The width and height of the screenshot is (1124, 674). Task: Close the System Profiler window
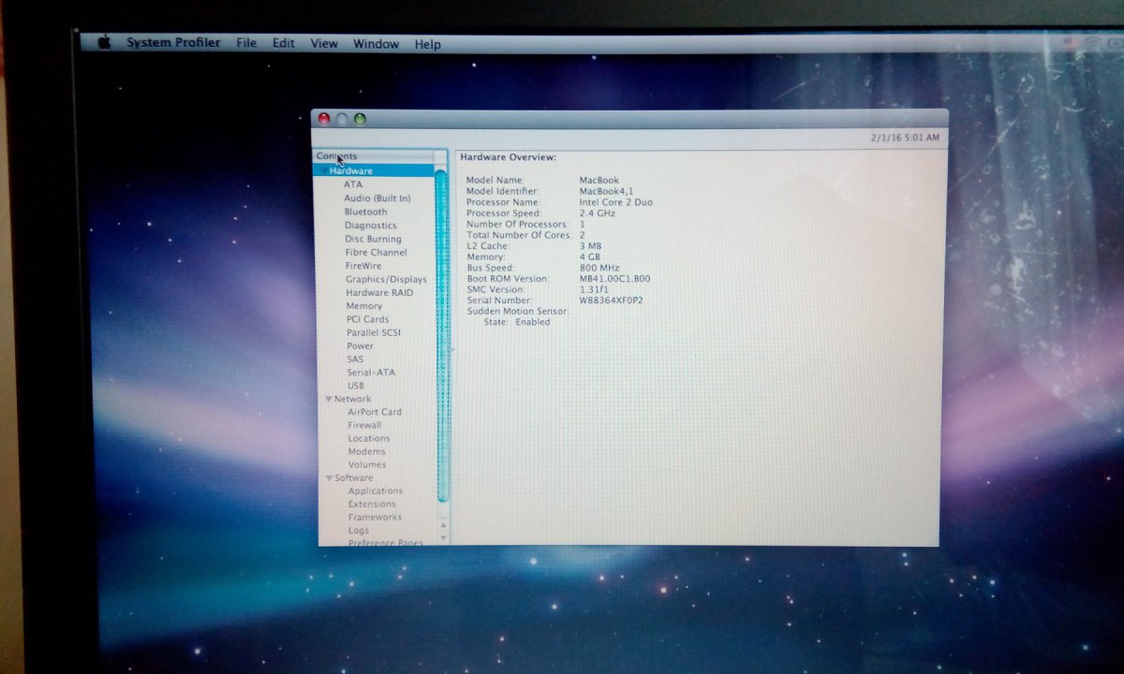[x=324, y=119]
